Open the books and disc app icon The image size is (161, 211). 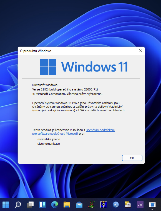(x=128, y=205)
